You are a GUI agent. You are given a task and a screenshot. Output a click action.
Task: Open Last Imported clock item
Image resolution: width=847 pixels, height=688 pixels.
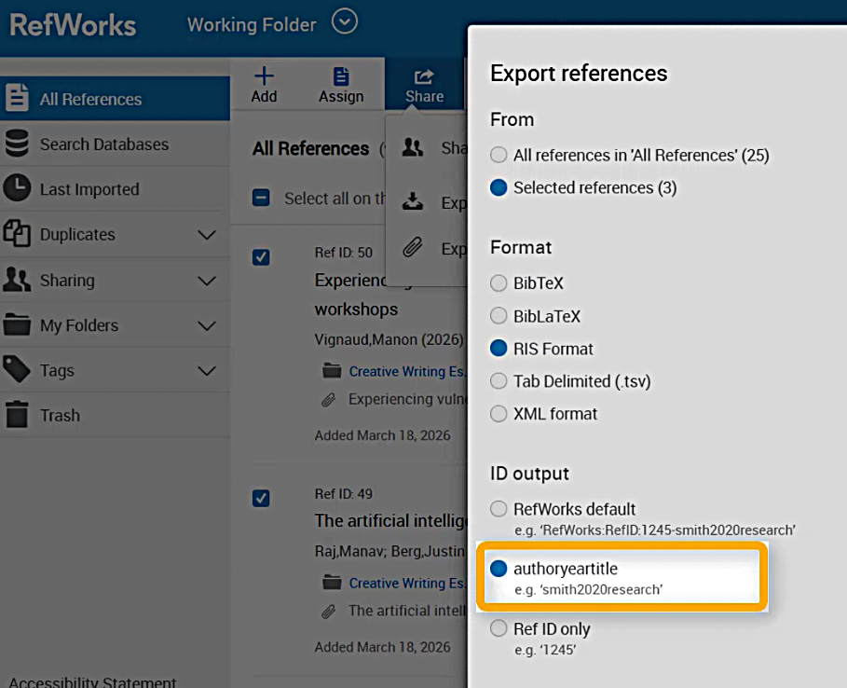89,189
